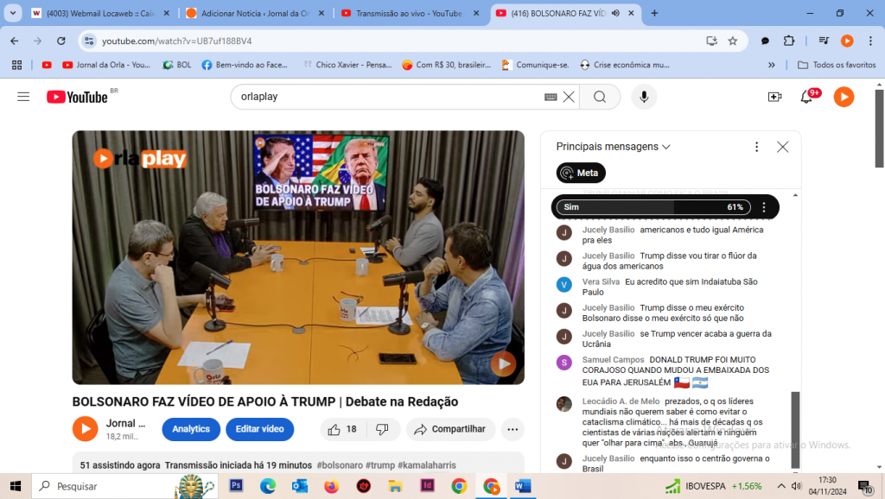This screenshot has width=885, height=499.
Task: Switch to Transmissão ao vivo tab
Action: tap(410, 13)
